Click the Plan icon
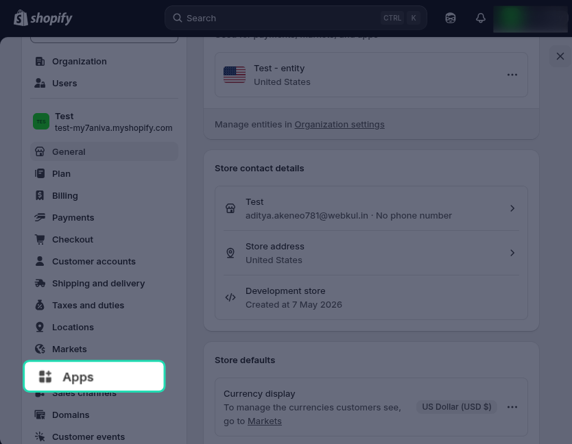Screen dimensions: 572x444 40,173
